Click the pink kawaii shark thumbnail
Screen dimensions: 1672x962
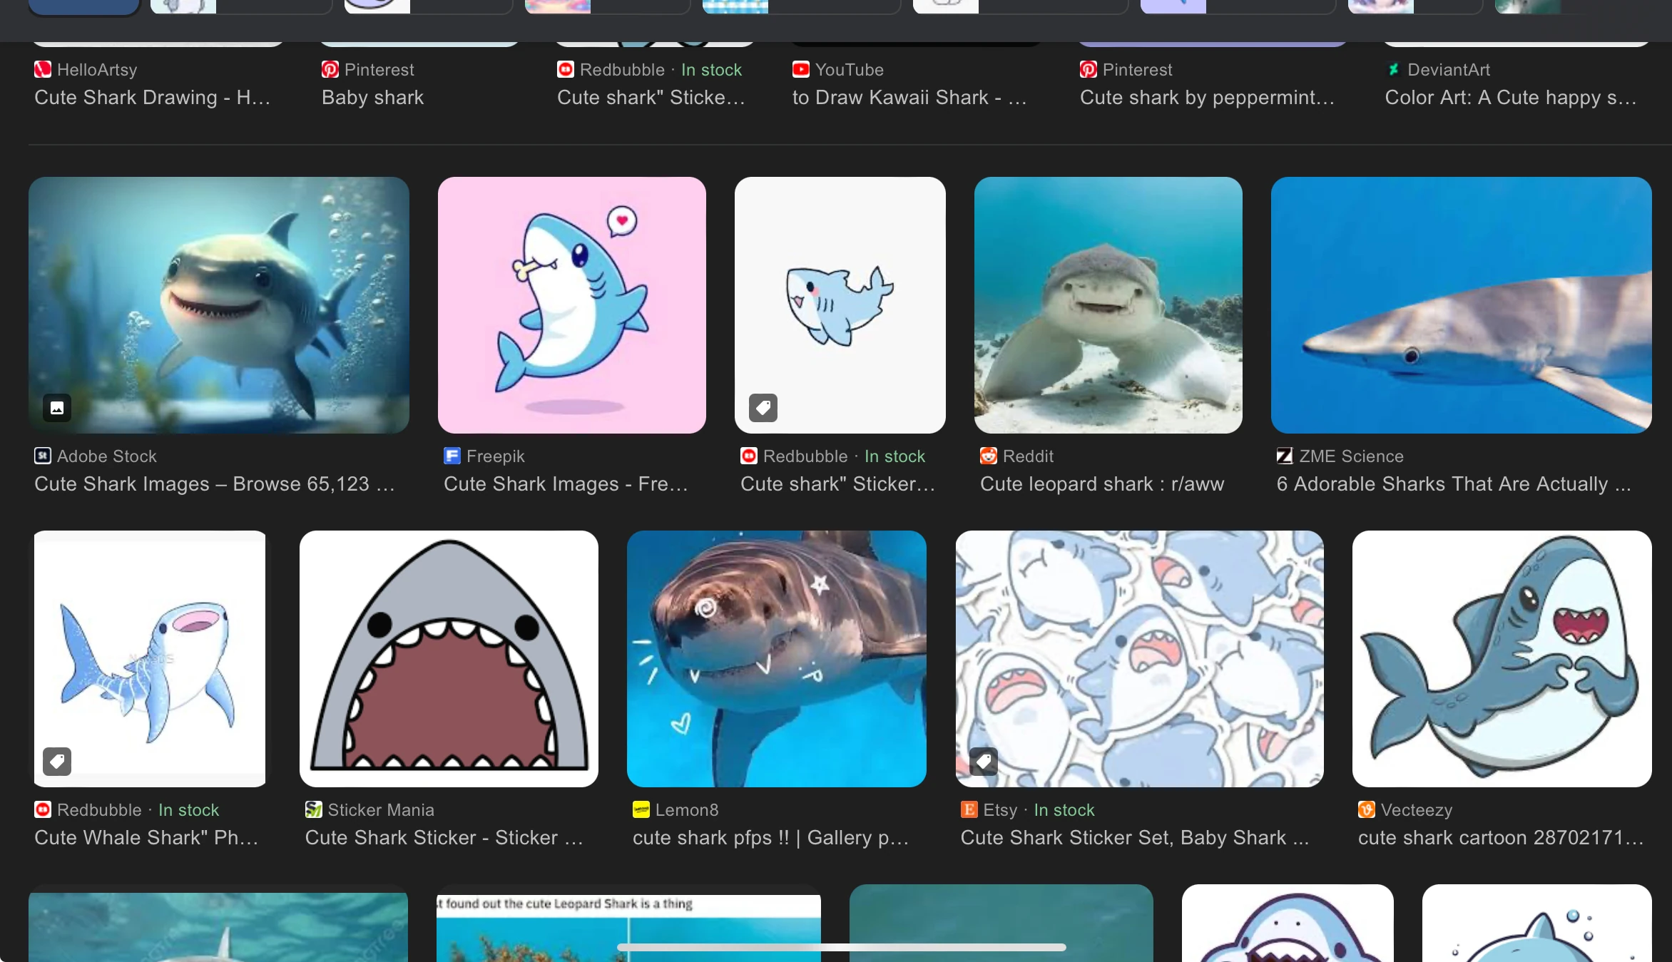click(x=571, y=305)
